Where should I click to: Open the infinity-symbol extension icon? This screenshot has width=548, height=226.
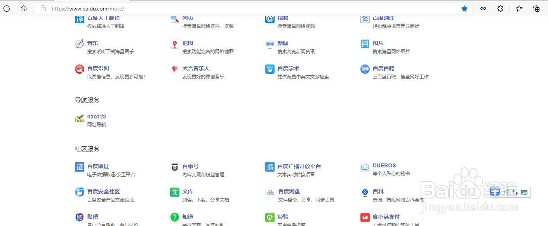click(483, 9)
